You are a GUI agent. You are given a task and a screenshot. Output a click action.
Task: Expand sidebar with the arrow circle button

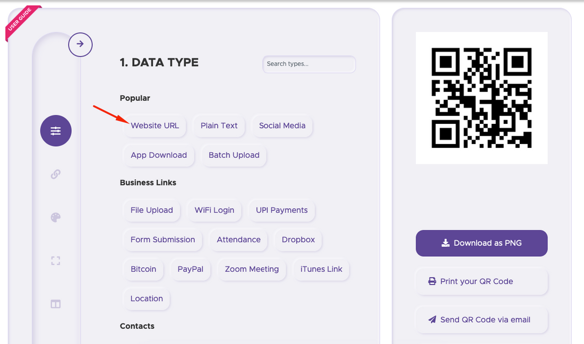[80, 44]
